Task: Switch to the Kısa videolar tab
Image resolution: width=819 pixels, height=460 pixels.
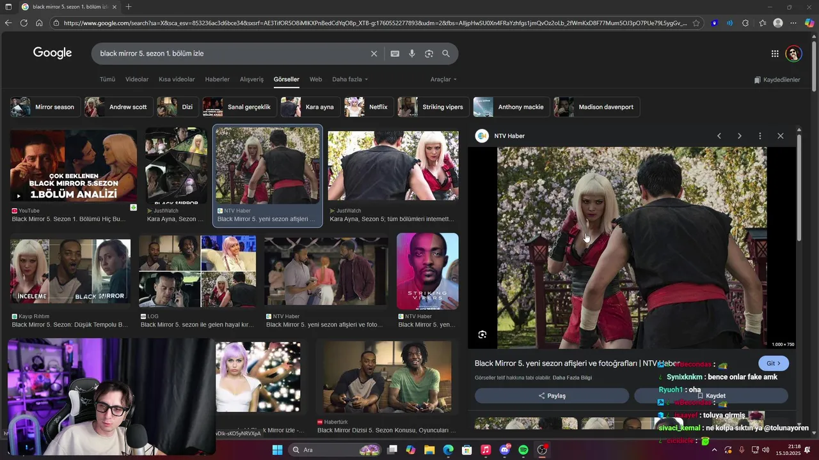Action: [x=177, y=79]
